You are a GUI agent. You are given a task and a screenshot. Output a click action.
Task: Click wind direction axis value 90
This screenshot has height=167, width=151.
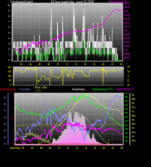10,80
